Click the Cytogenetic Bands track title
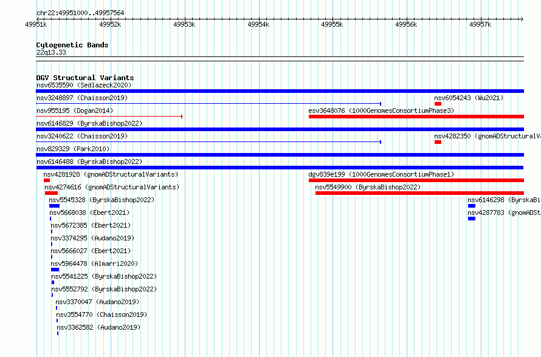 [72, 45]
